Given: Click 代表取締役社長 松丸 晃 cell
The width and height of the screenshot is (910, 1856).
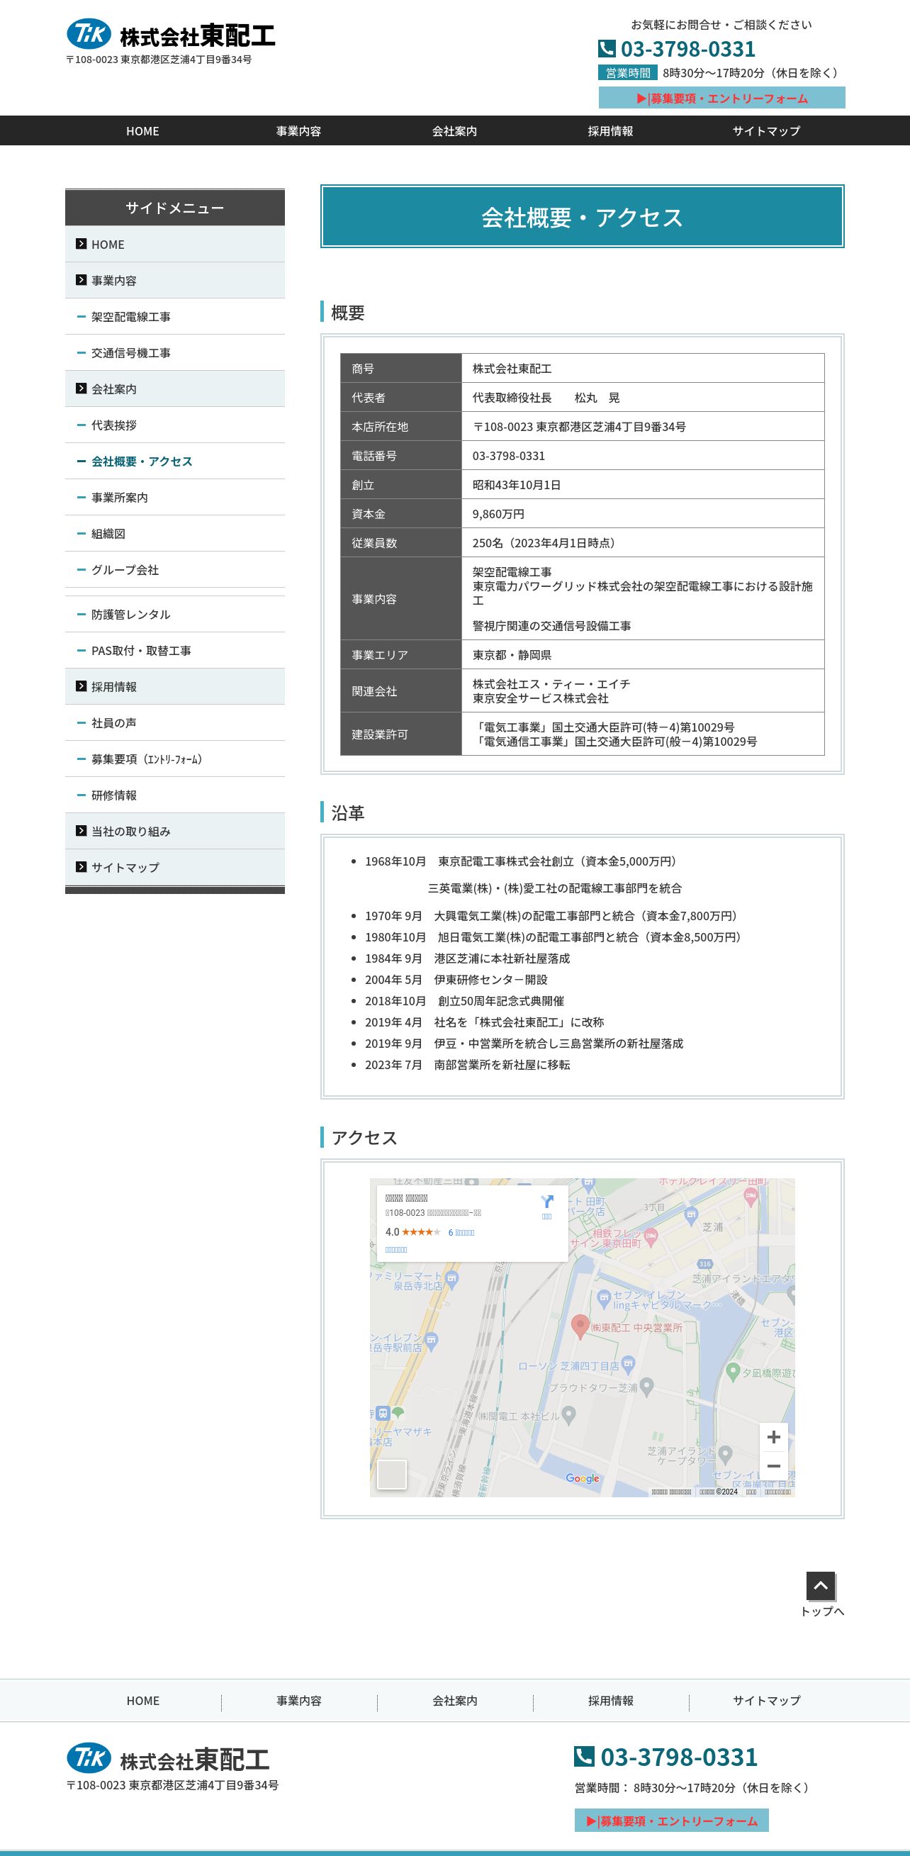Looking at the screenshot, I should 643,397.
